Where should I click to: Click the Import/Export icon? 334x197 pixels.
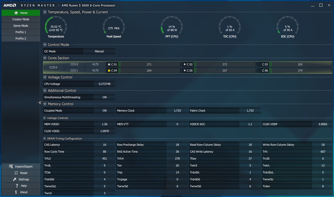(x=11, y=166)
